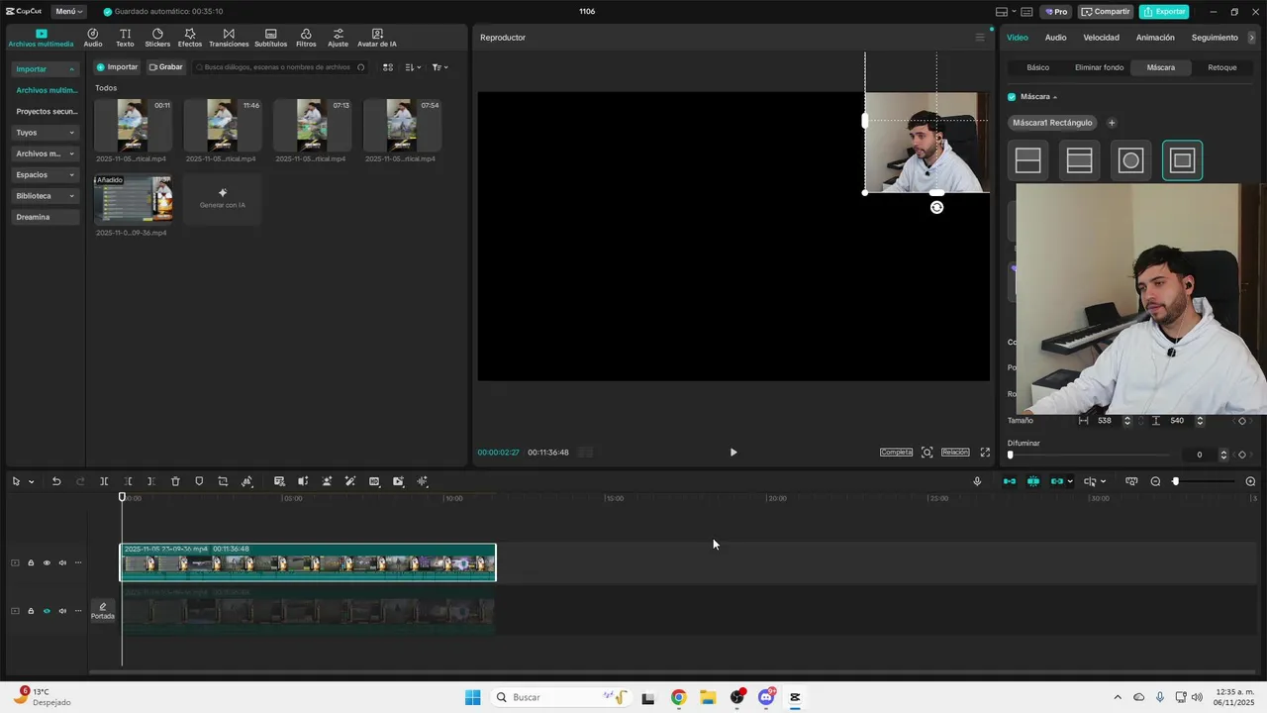
Task: Click the undo arrow in timeline toolbar
Action: click(x=56, y=481)
